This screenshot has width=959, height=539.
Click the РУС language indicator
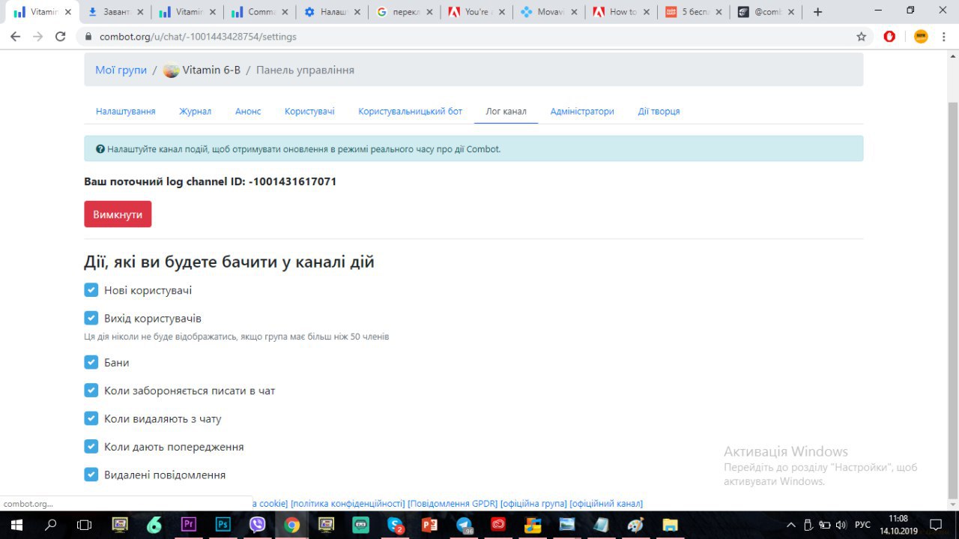click(863, 525)
